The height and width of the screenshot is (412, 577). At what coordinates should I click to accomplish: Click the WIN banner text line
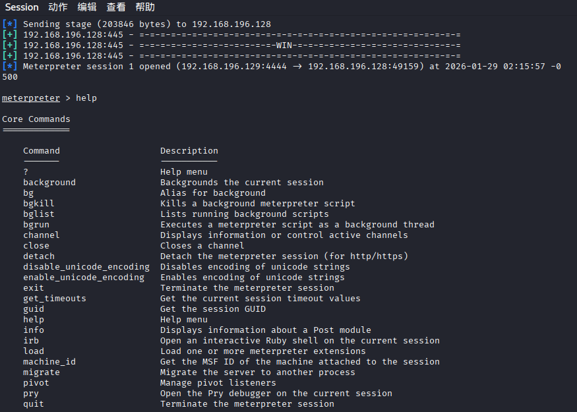[284, 45]
